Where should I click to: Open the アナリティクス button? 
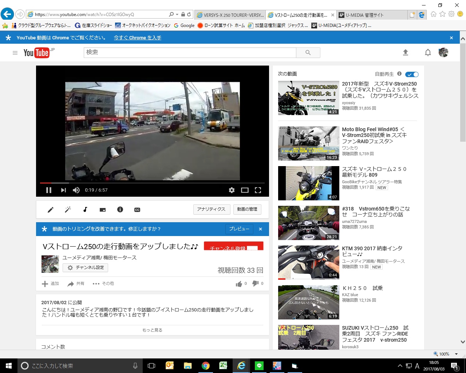(x=211, y=209)
